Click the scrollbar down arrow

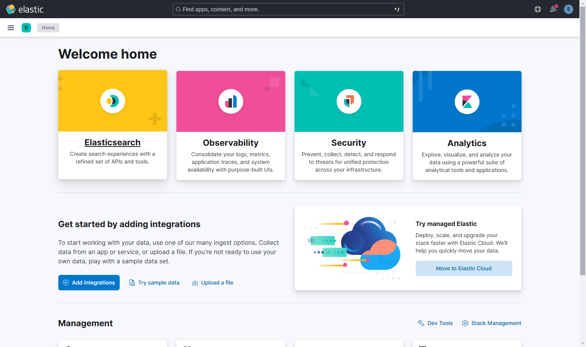[x=583, y=344]
